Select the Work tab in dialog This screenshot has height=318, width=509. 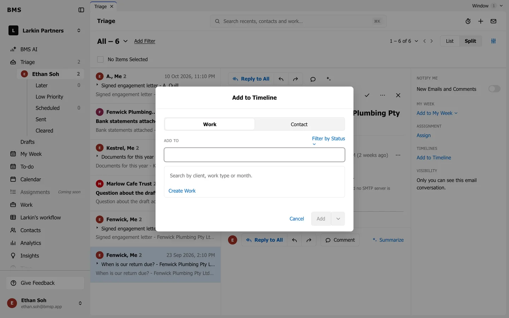(210, 124)
